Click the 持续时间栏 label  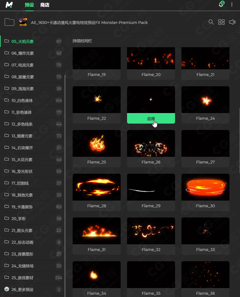click(x=82, y=41)
